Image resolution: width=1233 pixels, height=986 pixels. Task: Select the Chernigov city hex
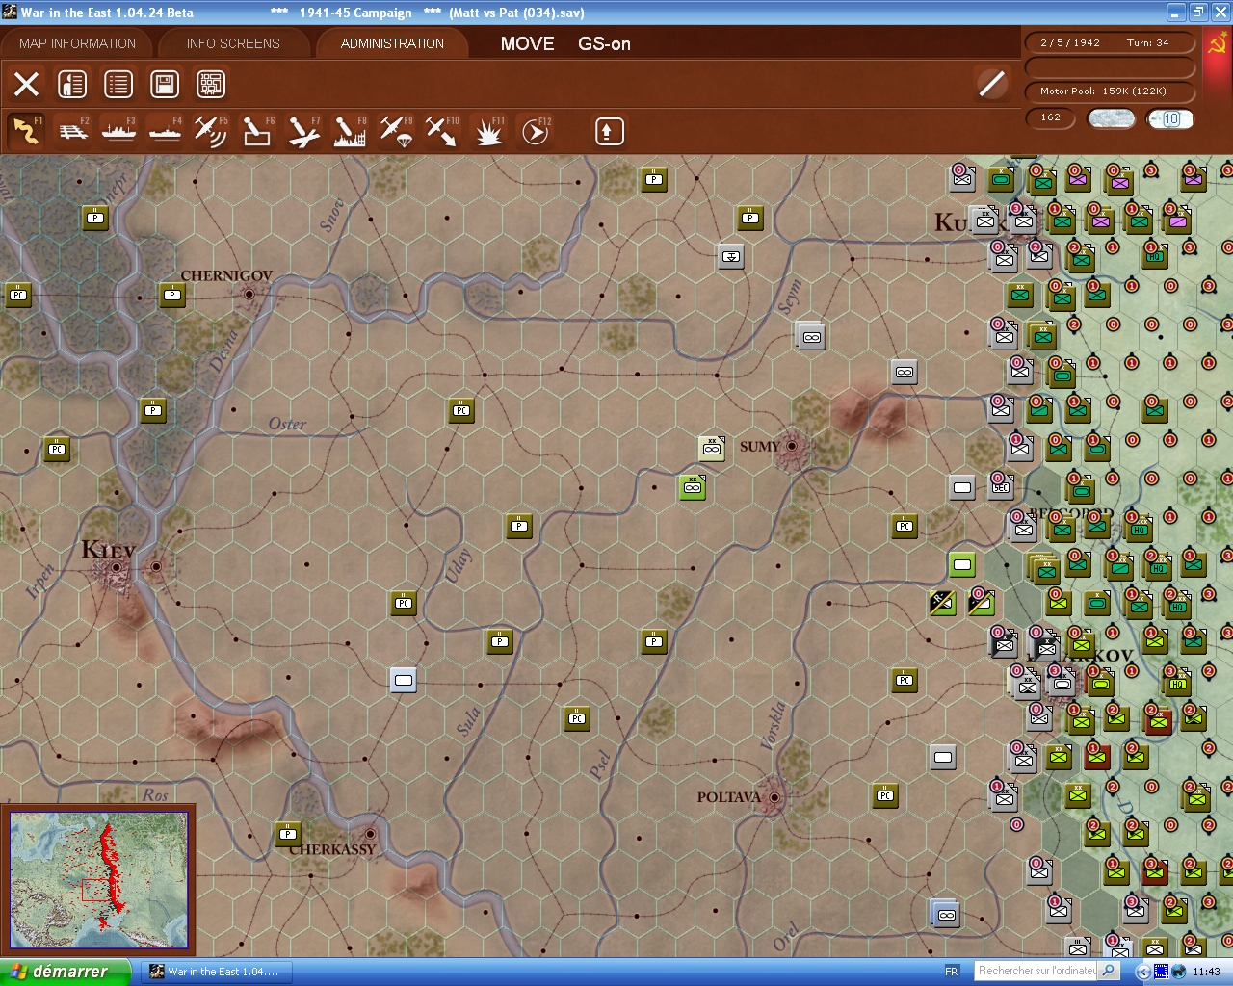[250, 294]
